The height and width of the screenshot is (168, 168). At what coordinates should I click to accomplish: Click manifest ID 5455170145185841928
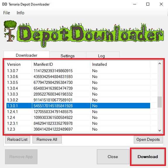(53, 106)
